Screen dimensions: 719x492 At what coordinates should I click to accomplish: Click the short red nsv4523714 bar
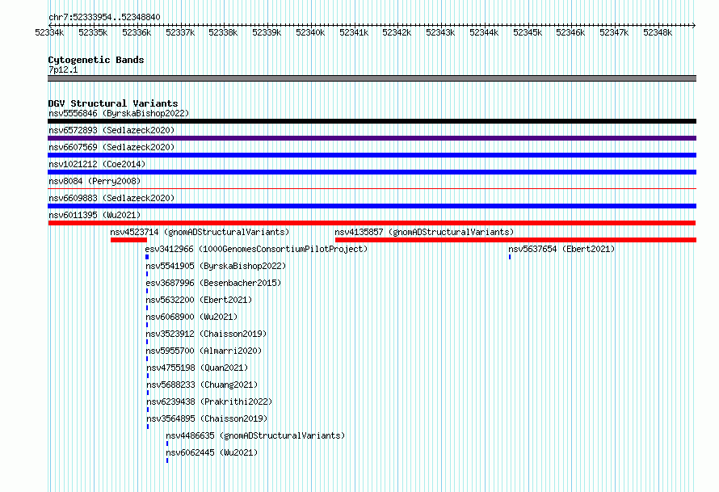coord(128,240)
